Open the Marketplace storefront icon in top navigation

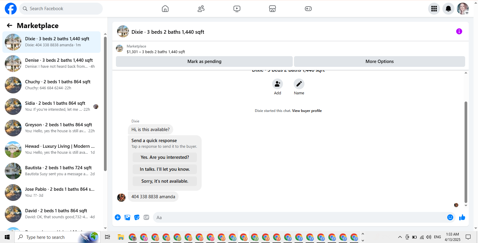(272, 9)
